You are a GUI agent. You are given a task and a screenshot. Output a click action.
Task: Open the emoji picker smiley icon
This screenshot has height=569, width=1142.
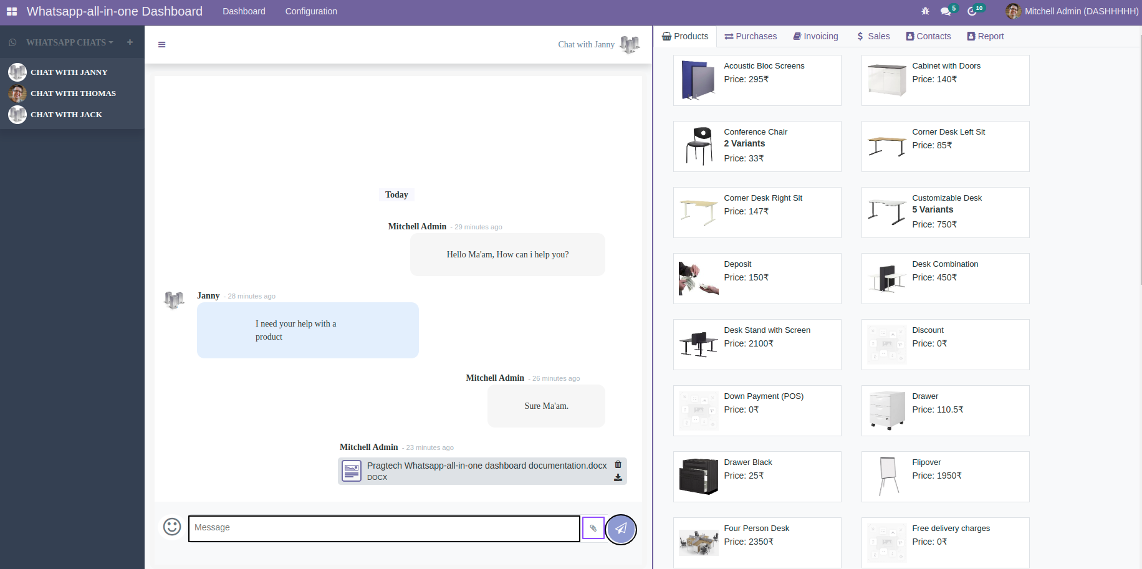[x=172, y=527]
